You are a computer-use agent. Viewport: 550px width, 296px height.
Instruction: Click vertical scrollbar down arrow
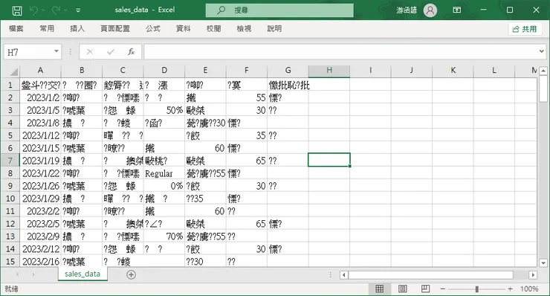543,263
